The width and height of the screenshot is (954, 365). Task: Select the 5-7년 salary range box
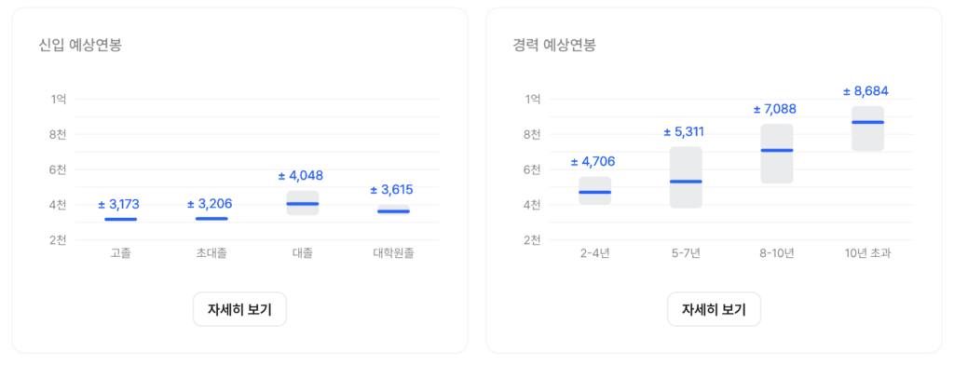click(687, 178)
